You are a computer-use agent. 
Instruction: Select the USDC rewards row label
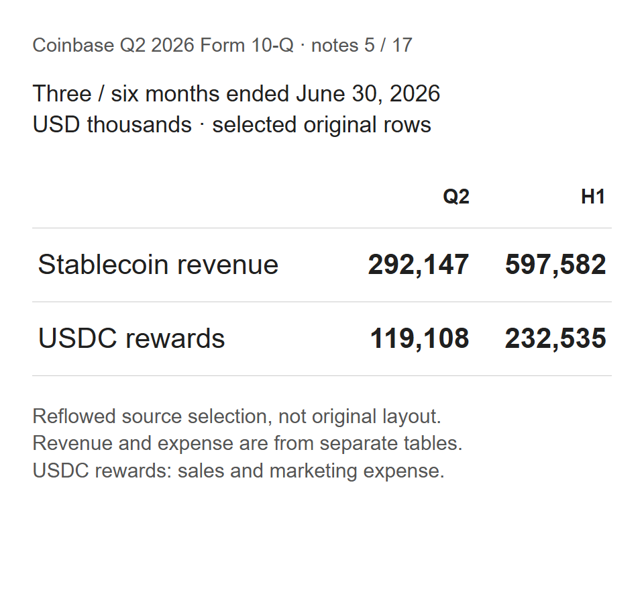pos(131,338)
